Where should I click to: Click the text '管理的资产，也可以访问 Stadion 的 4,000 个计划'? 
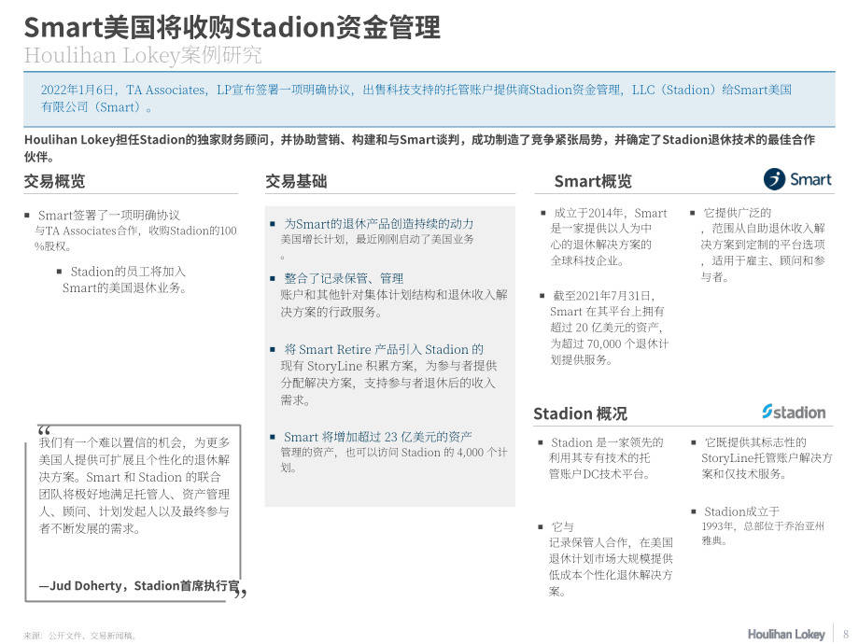coord(394,460)
